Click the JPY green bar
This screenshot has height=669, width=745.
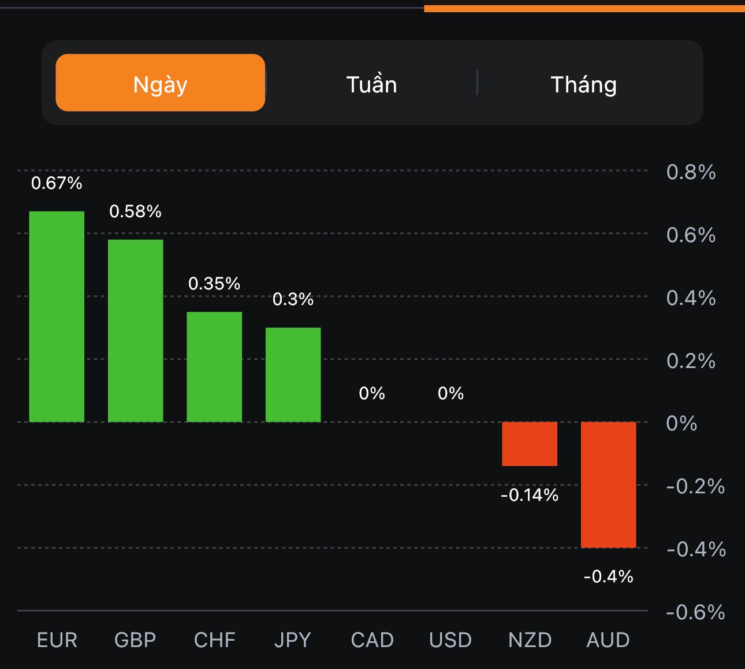[x=293, y=374]
